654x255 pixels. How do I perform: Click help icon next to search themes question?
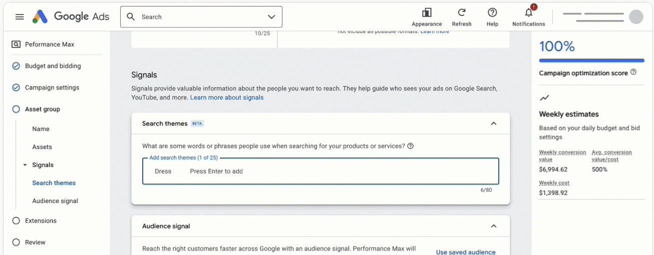click(x=411, y=146)
